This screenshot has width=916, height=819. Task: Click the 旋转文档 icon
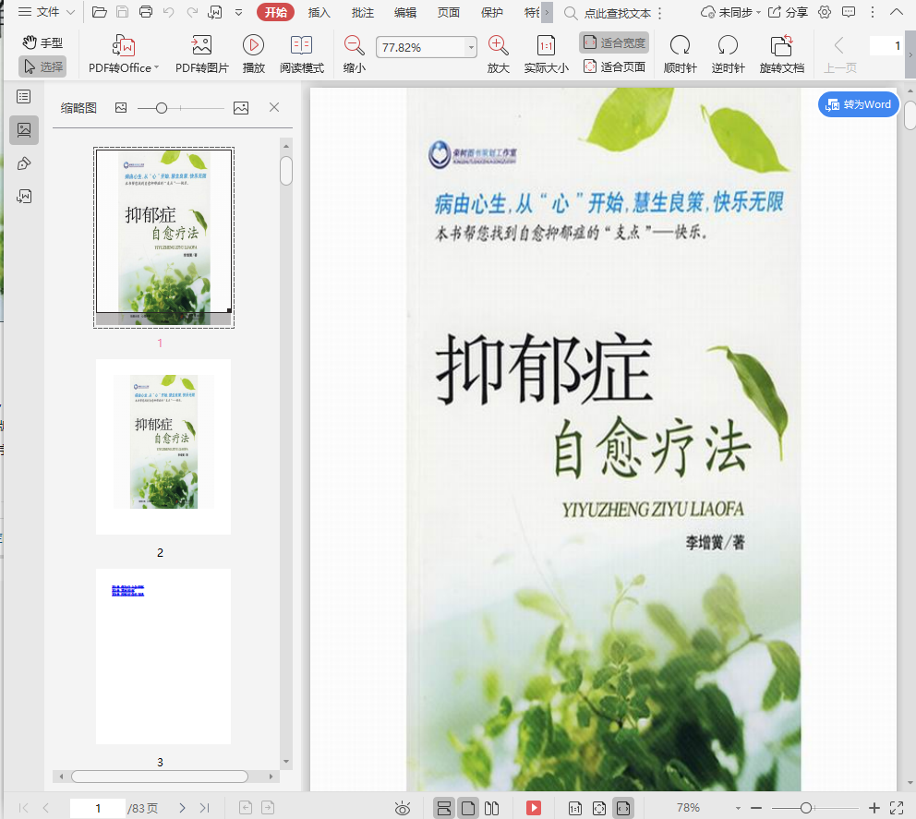[781, 46]
